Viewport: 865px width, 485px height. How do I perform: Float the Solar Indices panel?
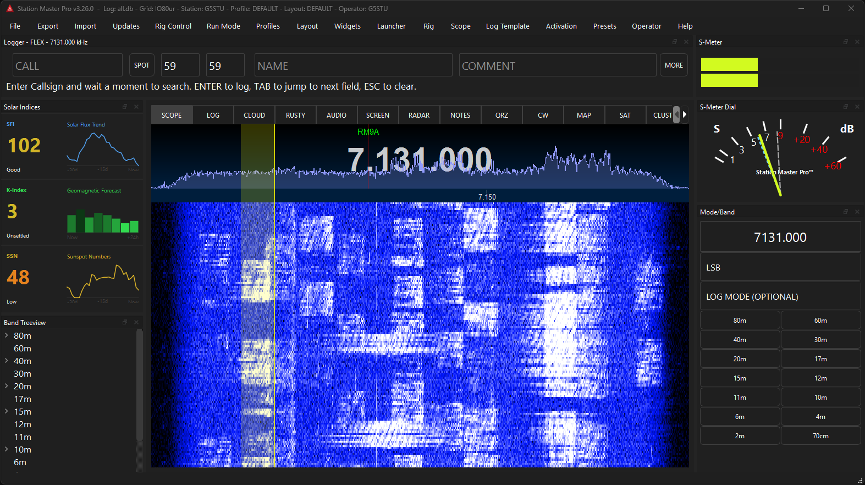(x=125, y=107)
